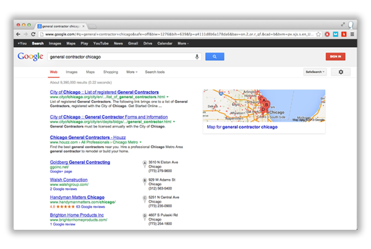Click map pin C beside Handyman Matters address
This screenshot has height=249, width=371.
point(145,199)
